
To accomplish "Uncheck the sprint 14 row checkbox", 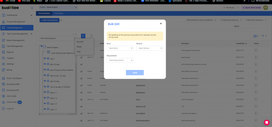I will [x=81, y=99].
